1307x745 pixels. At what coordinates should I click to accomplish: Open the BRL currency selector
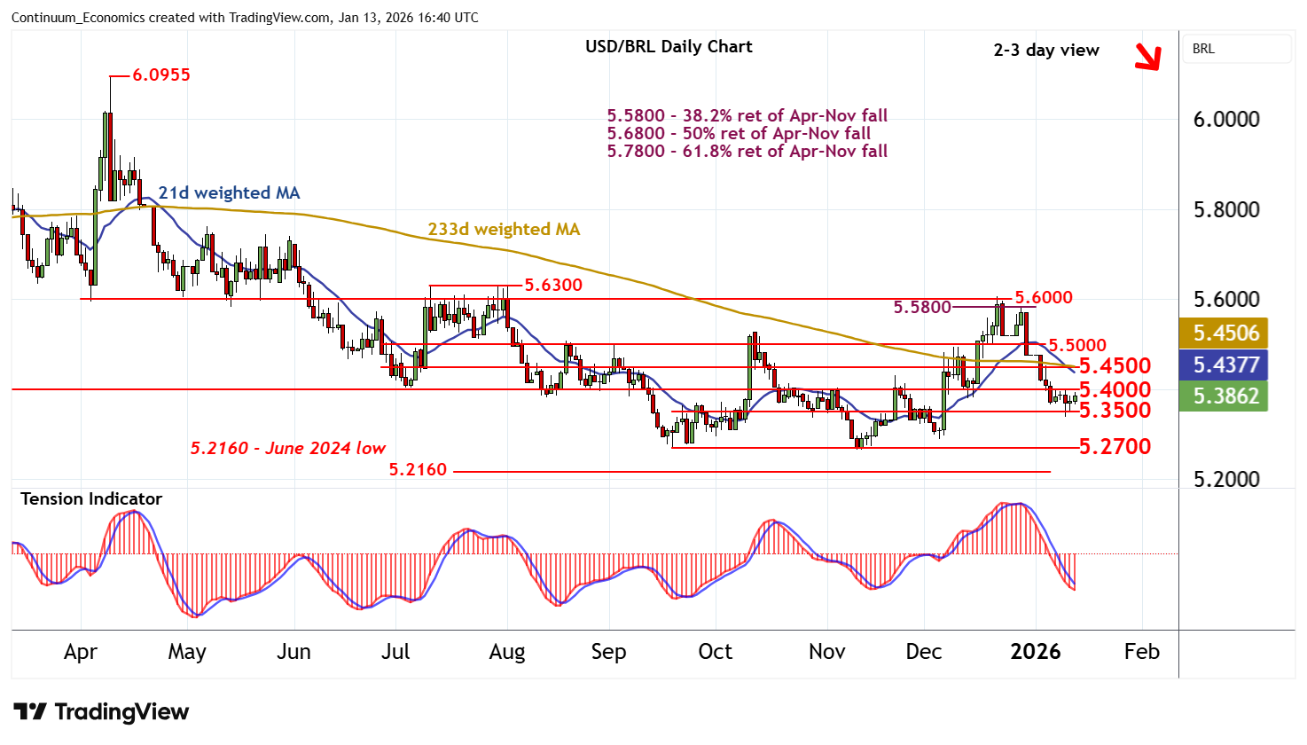pyautogui.click(x=1236, y=49)
